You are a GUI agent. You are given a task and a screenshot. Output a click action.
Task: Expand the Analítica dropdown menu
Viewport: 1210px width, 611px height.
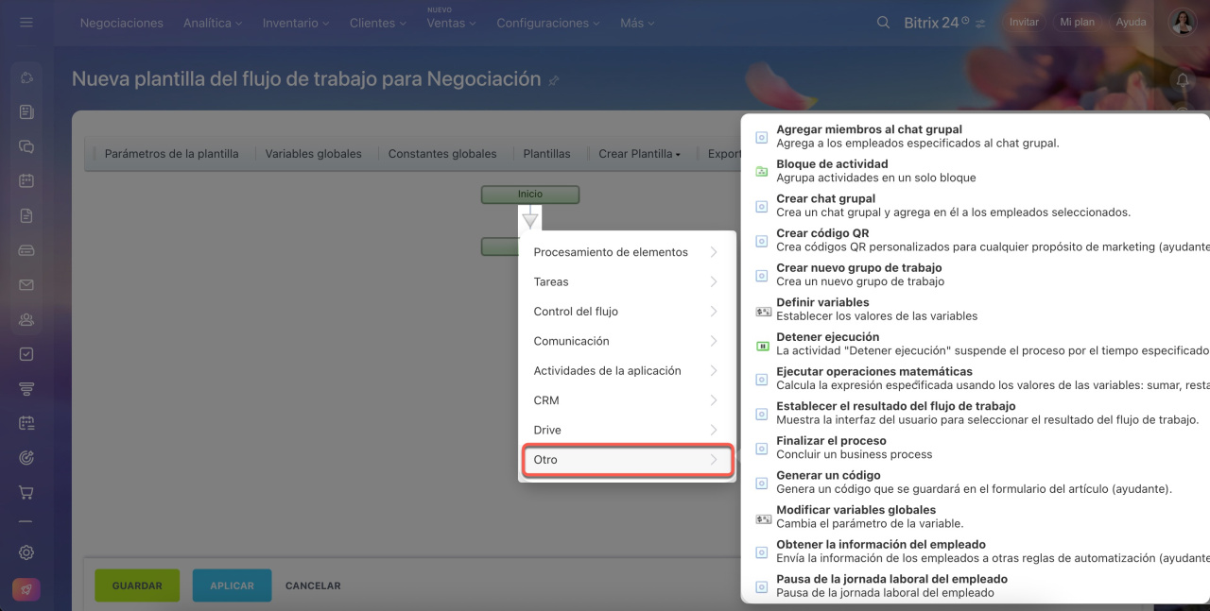pos(212,23)
